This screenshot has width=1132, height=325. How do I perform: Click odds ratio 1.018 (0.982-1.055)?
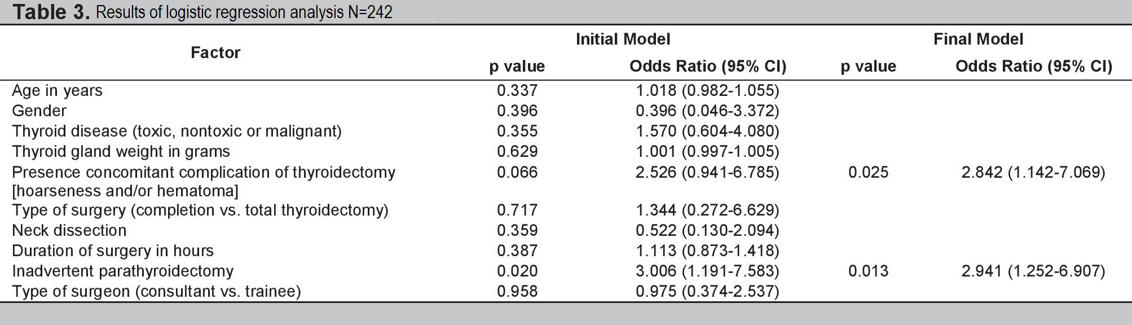tap(707, 90)
